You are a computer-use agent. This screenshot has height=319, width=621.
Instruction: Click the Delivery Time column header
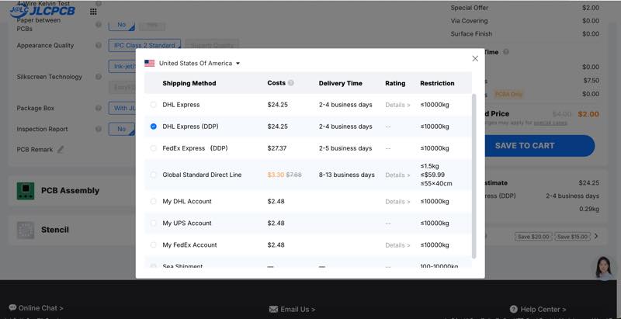(x=341, y=83)
